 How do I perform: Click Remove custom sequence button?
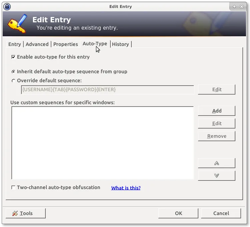(x=216, y=136)
